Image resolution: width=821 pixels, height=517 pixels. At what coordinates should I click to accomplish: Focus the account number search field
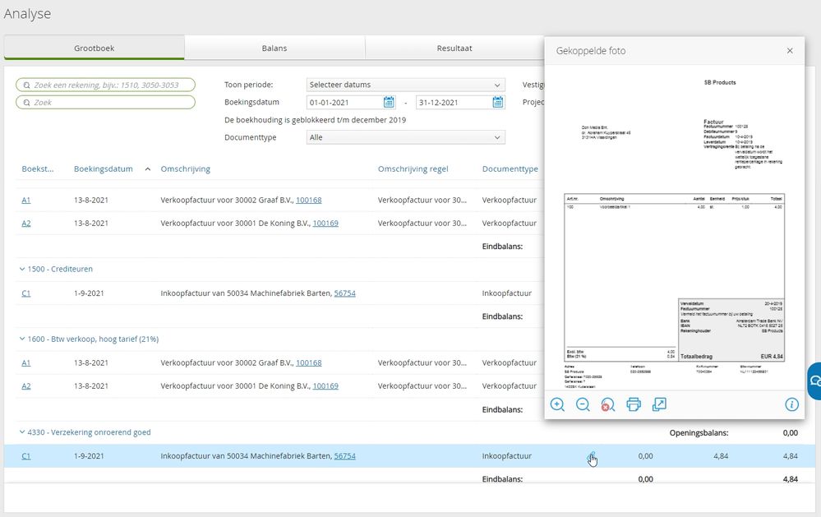[x=106, y=85]
